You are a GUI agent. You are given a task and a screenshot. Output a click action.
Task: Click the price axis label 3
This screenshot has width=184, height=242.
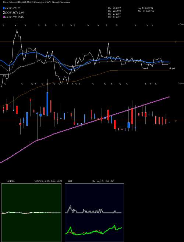point(176,121)
